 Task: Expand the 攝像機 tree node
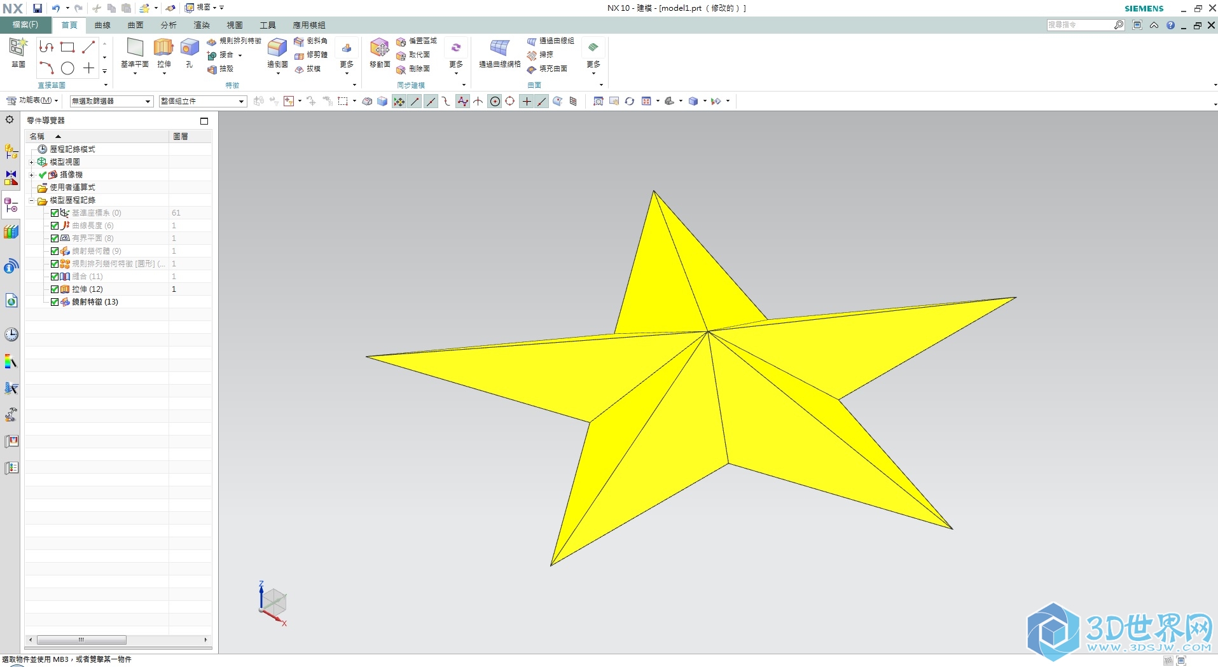pos(31,175)
